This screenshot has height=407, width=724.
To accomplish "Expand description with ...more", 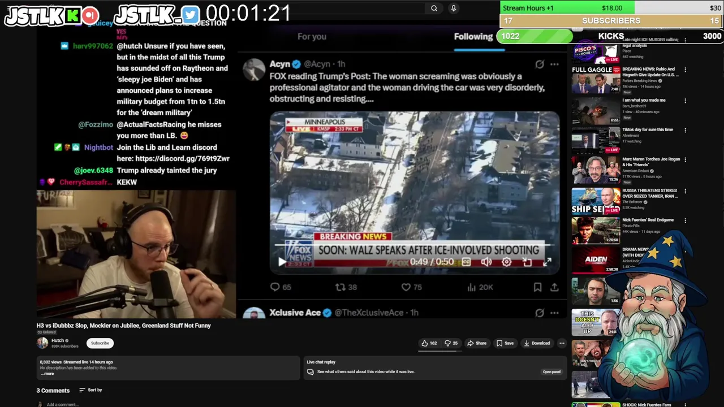I will pos(48,374).
